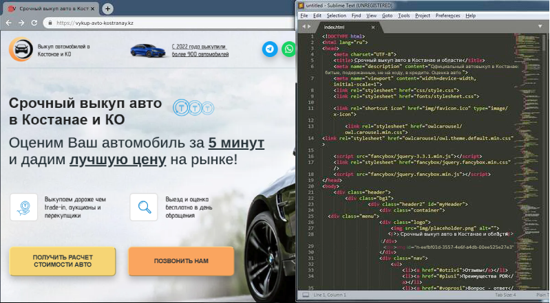550x303 pixels.
Task: Click the img/placeholder.png code line
Action: pos(445,228)
